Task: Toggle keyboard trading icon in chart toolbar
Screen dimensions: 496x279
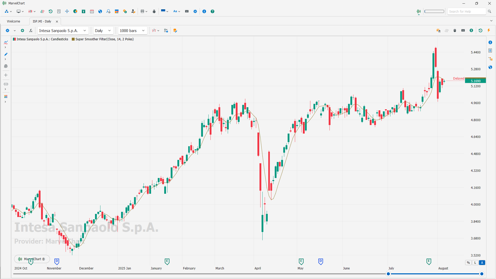Action: (463, 30)
